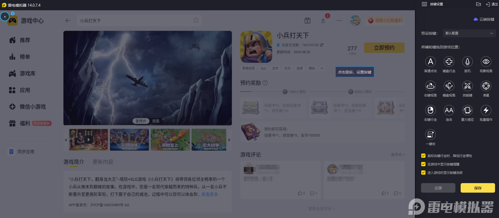Go back with the left arrow

(x=68, y=21)
